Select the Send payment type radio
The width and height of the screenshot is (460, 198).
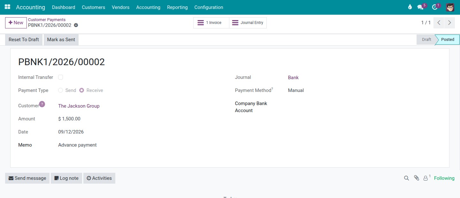pyautogui.click(x=60, y=90)
